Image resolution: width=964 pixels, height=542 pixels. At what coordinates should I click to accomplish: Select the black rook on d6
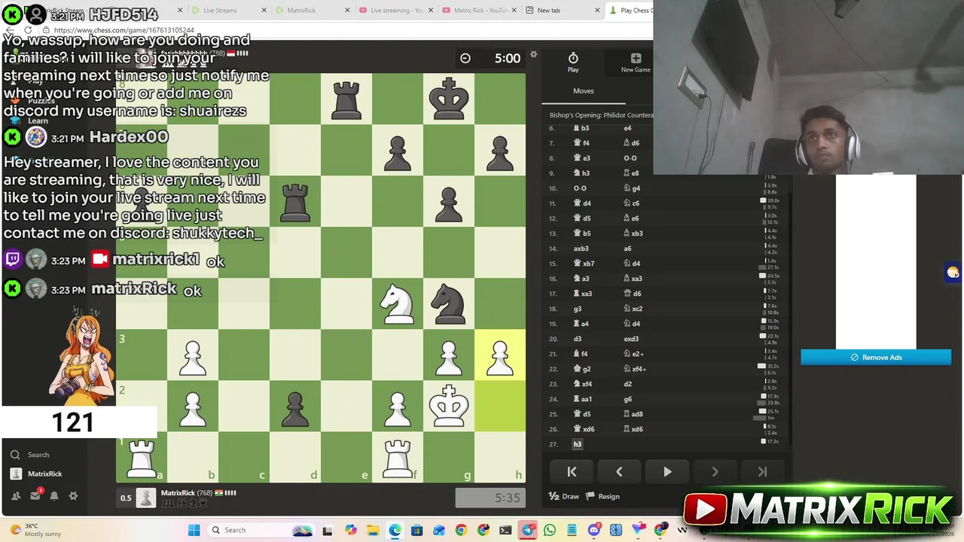[x=295, y=202]
